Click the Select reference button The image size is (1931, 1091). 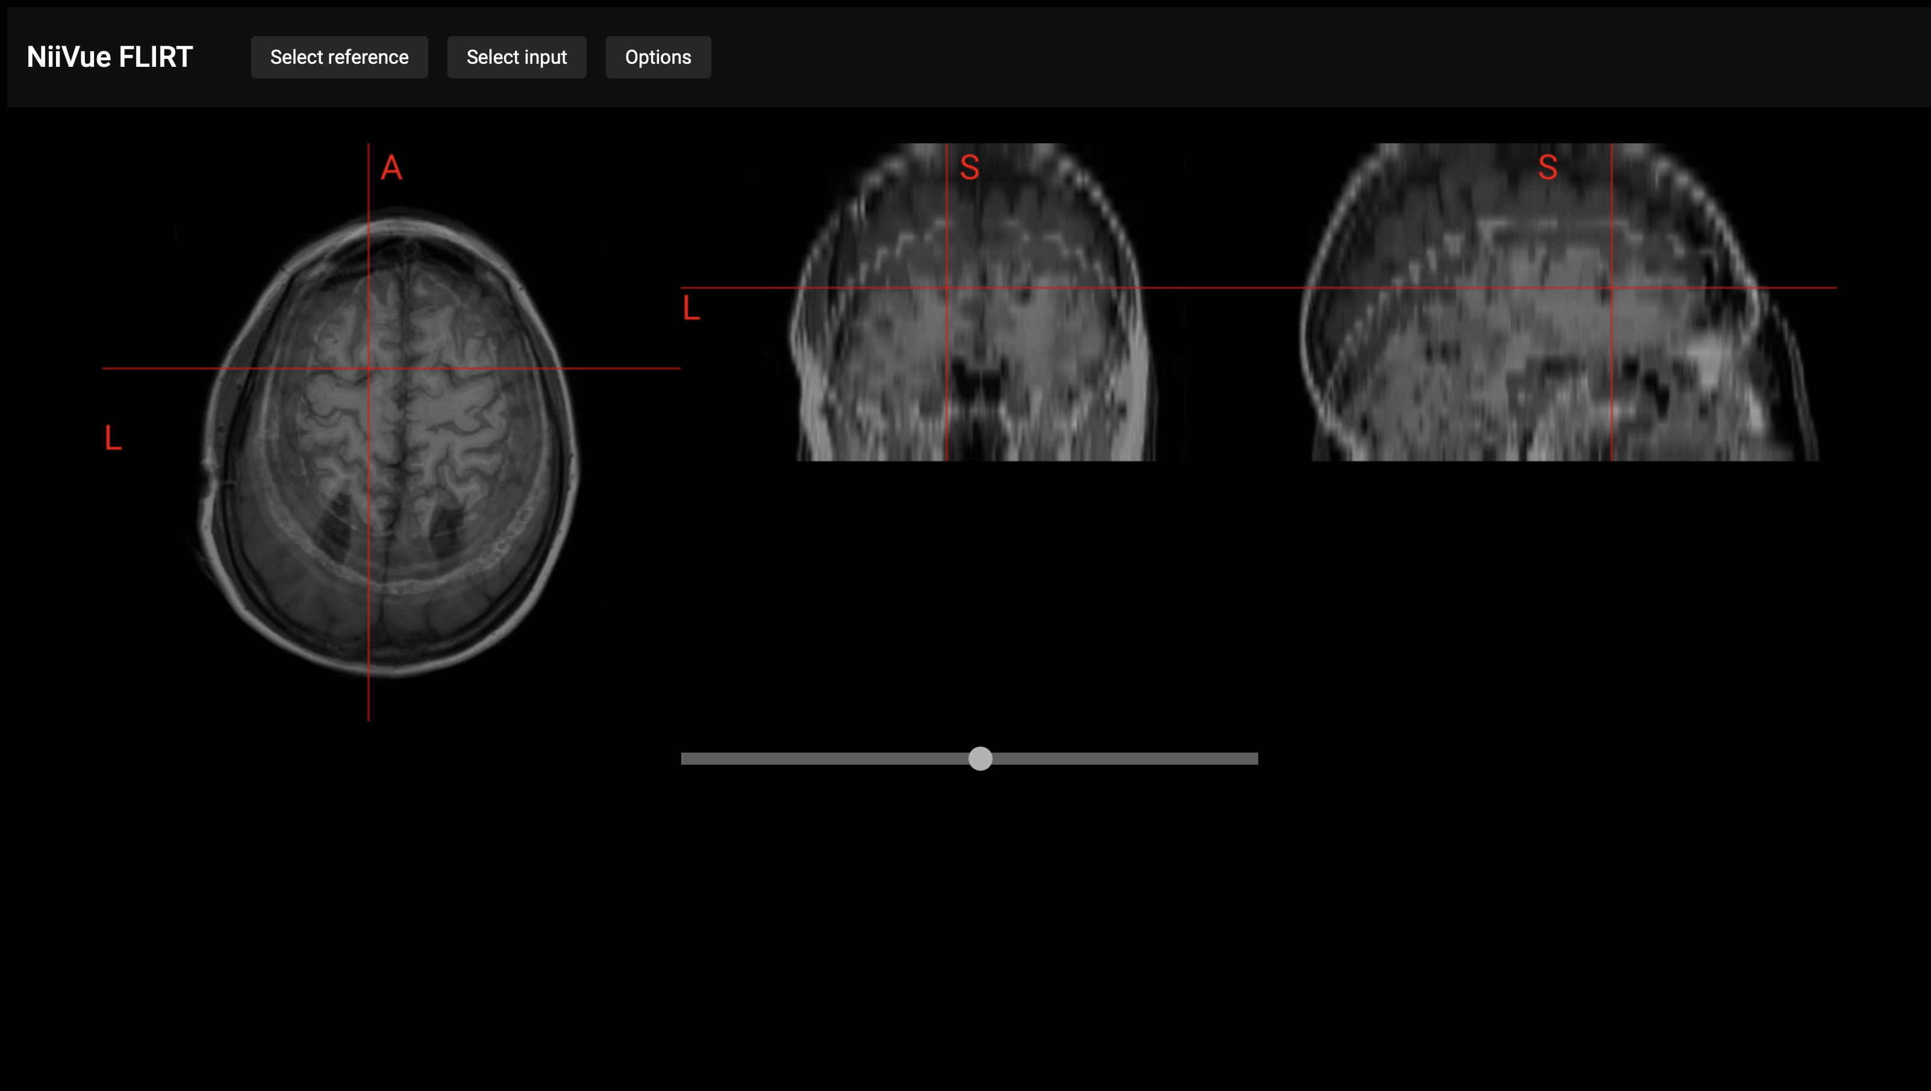[339, 57]
